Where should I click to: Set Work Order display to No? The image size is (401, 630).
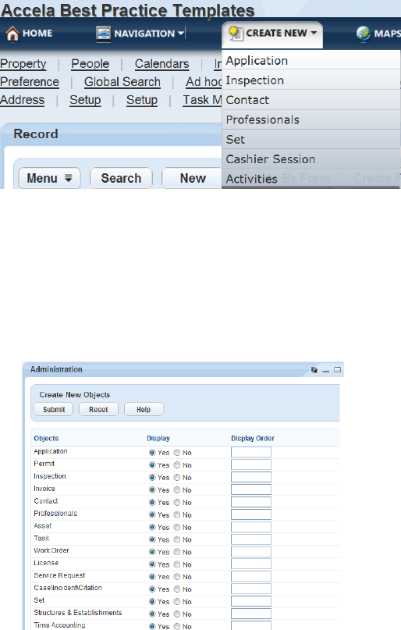tap(176, 552)
